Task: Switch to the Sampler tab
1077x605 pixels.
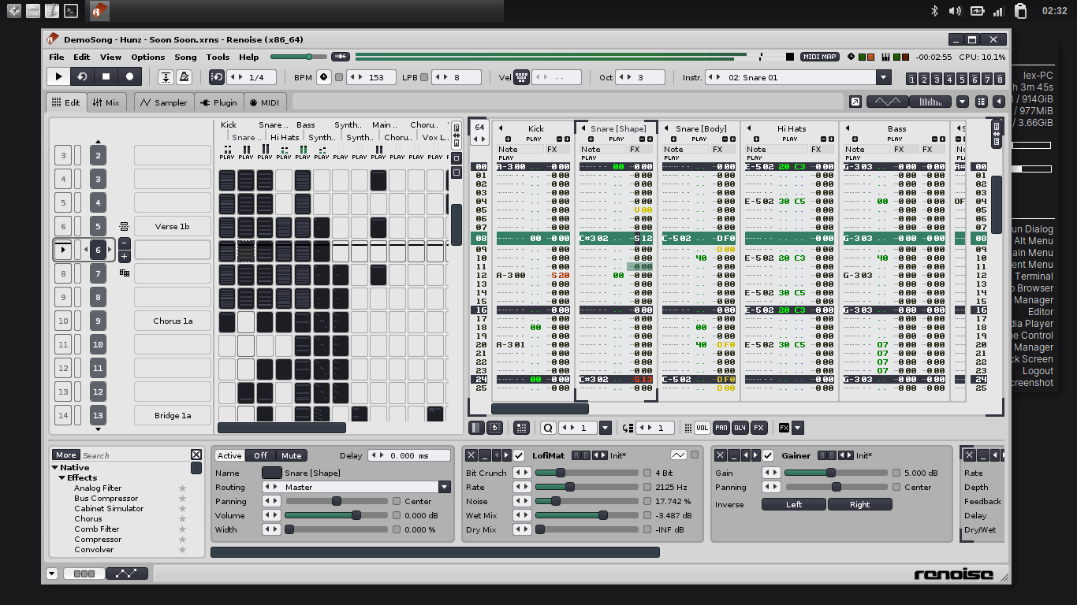Action: coord(164,102)
